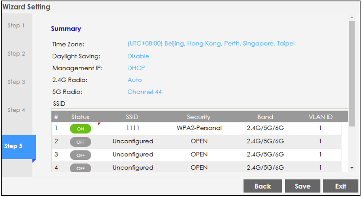Exit the wizard with the Exit button
Screen dimensions: 362x197
341,186
